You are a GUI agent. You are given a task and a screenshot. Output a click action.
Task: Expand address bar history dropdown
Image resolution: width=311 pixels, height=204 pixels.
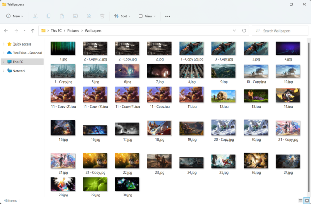235,31
